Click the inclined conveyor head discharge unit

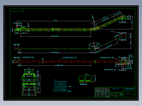123,17
